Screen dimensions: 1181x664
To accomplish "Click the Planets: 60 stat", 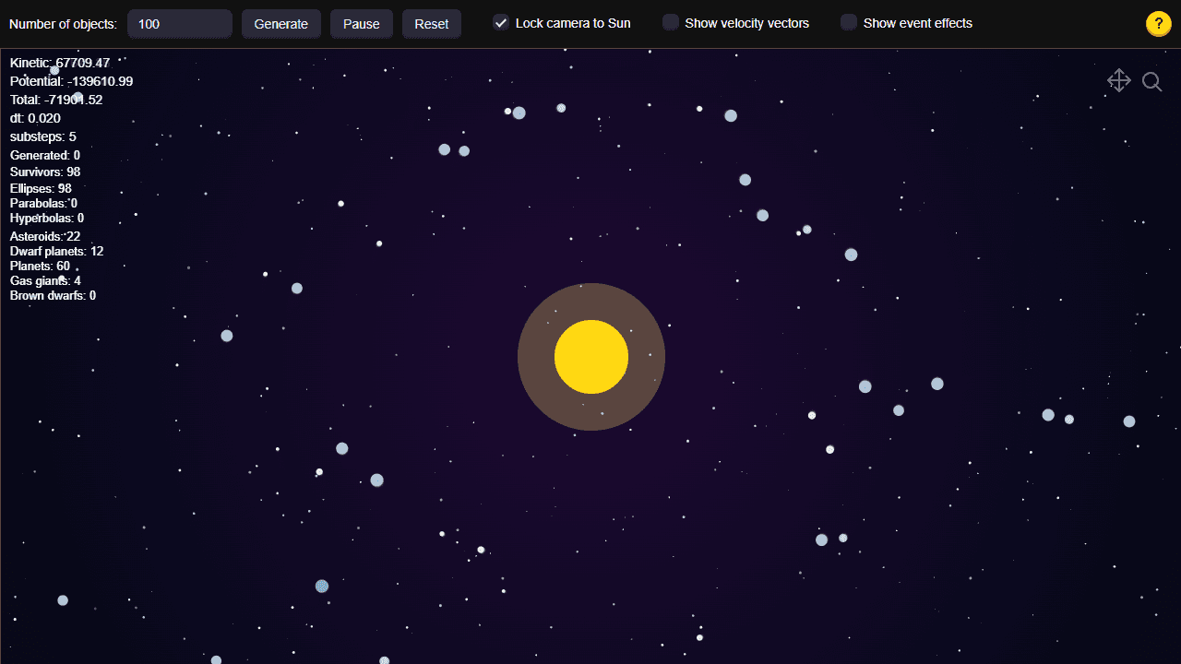I will click(40, 266).
